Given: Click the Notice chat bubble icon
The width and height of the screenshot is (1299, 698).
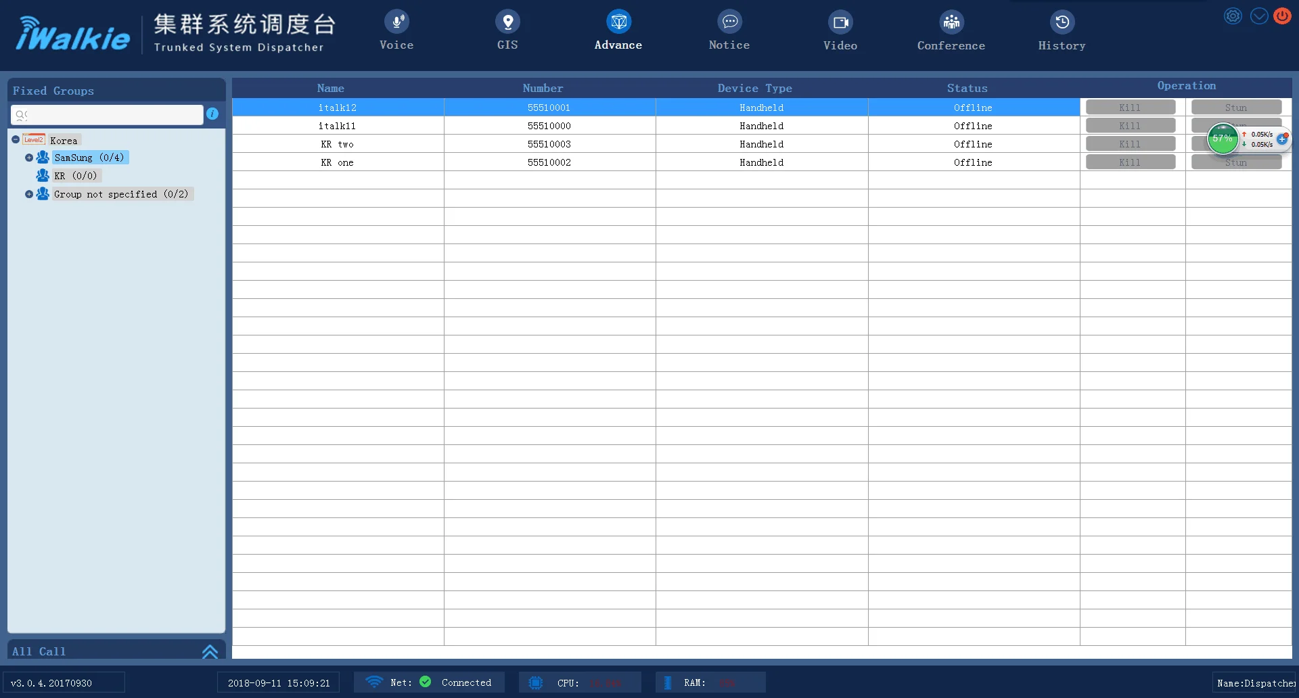Looking at the screenshot, I should click(729, 22).
